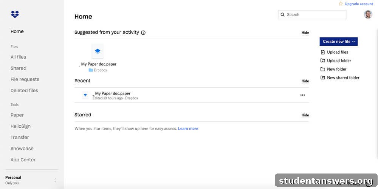This screenshot has height=189, width=378.
Task: Open Showcase in the sidebar
Action: pos(22,149)
